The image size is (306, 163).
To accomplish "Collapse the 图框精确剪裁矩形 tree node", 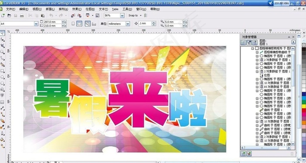I will [x=253, y=49].
